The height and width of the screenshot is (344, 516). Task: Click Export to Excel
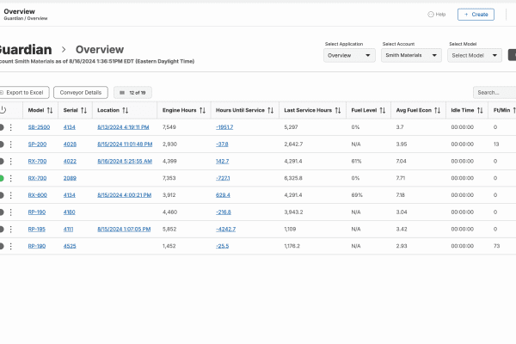pos(24,93)
